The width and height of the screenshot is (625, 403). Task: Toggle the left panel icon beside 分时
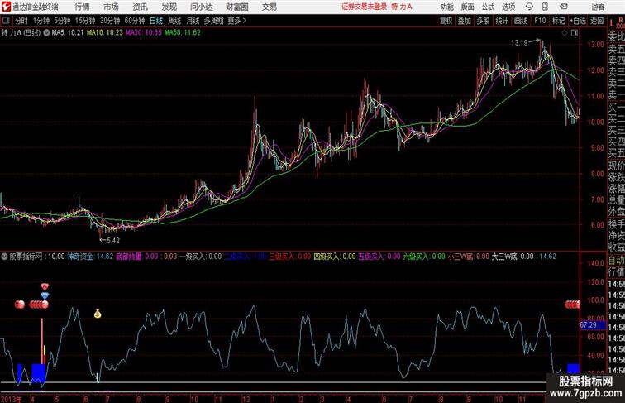(x=6, y=21)
